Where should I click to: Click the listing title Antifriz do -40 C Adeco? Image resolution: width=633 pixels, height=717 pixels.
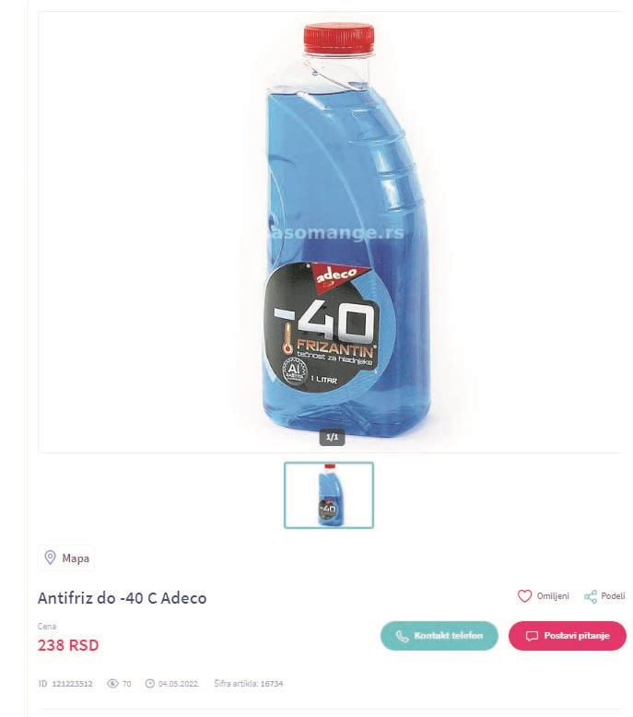pos(122,598)
